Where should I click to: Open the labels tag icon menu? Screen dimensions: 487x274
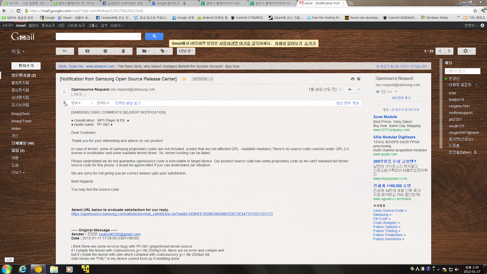(164, 51)
